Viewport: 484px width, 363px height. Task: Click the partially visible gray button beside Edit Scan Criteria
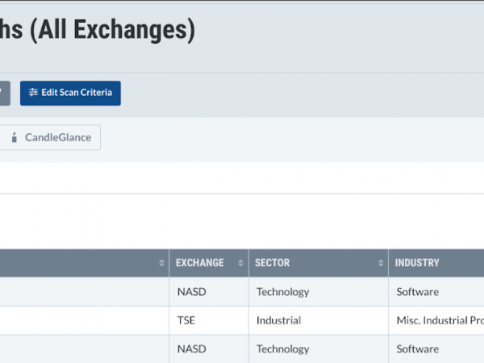[x=5, y=94]
